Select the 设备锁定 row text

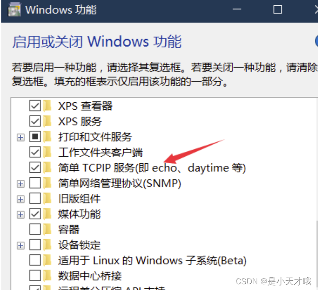click(79, 245)
